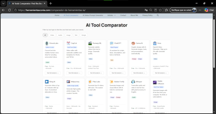
Task: Click the CapCut scissors icon
Action: coord(68,43)
